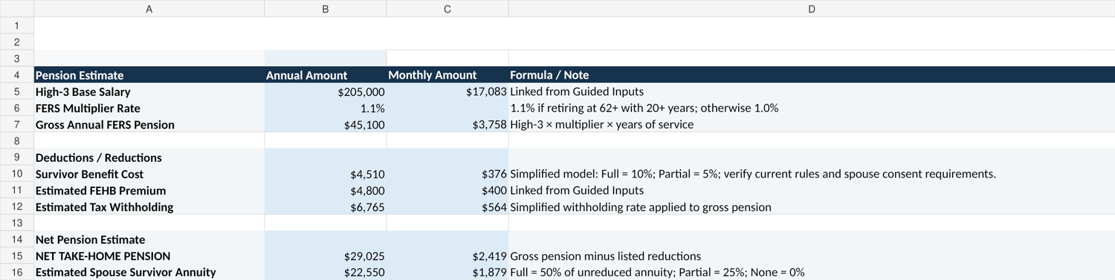Select the 'Estimated FEHB Premium' label cell
Viewport: 1115px width, 280px height.
click(x=149, y=190)
